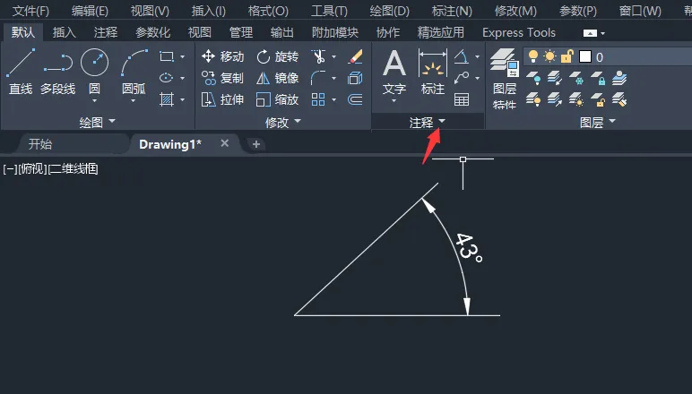Screen dimensions: 692x394
Task: Expand the Modify (修改) panel
Action: [283, 122]
